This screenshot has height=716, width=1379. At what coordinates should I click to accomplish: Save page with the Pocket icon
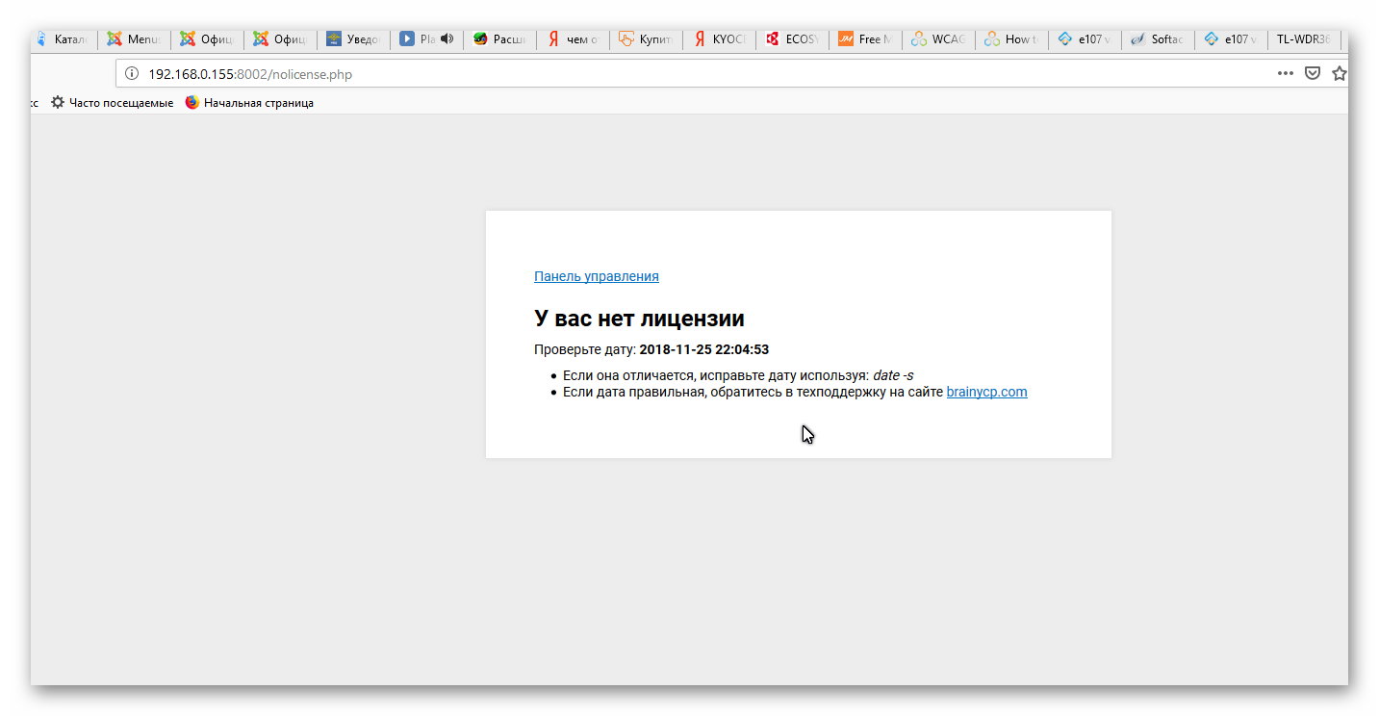click(1312, 74)
